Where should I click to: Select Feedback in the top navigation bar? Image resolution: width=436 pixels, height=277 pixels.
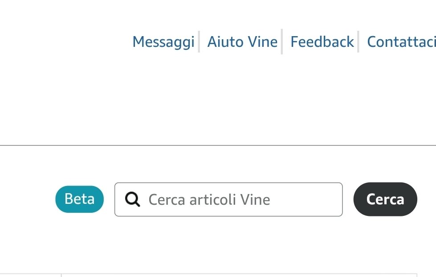pos(322,42)
